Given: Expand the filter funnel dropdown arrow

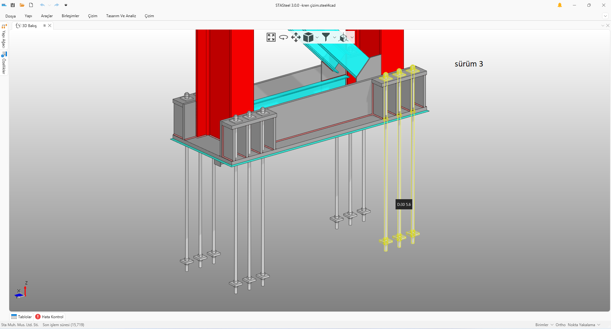Looking at the screenshot, I should (334, 38).
